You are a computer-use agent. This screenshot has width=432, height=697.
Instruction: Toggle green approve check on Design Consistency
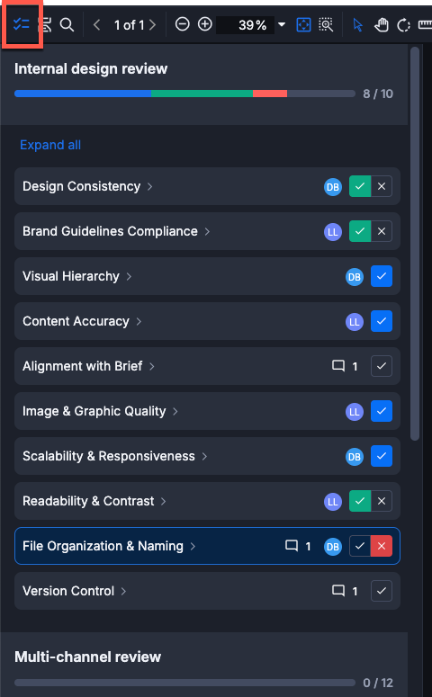[x=360, y=186]
